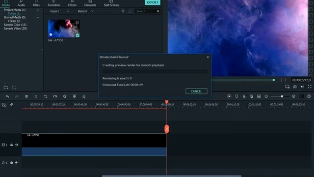Click the filter funnel icon in media library
The width and height of the screenshot is (314, 177).
pos(123,11)
